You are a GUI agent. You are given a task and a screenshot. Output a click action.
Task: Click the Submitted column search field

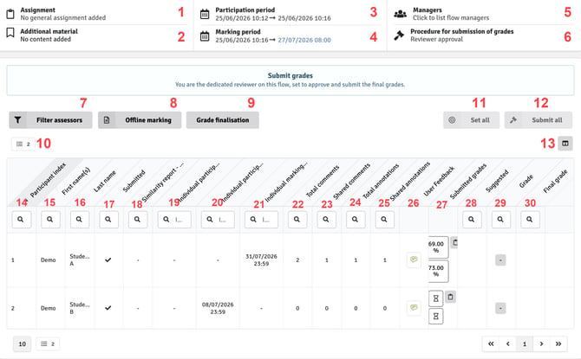108,220
